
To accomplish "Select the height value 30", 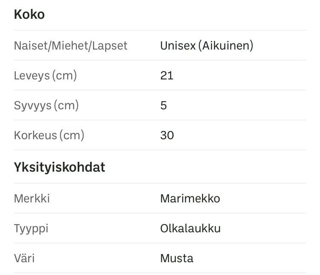I will [x=167, y=135].
